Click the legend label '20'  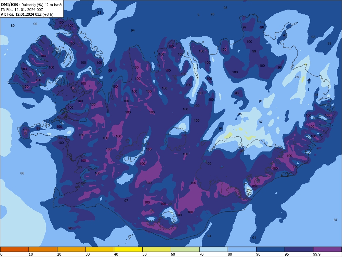pyautogui.click(x=59, y=254)
